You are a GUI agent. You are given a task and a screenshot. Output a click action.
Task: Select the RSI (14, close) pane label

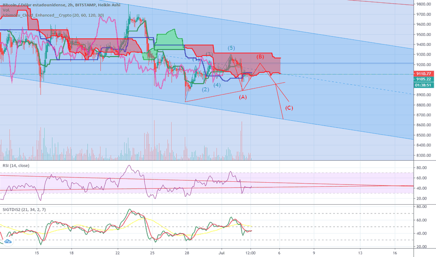click(x=16, y=165)
